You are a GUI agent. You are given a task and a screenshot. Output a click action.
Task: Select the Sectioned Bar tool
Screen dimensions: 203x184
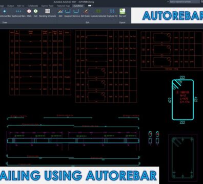5,13
